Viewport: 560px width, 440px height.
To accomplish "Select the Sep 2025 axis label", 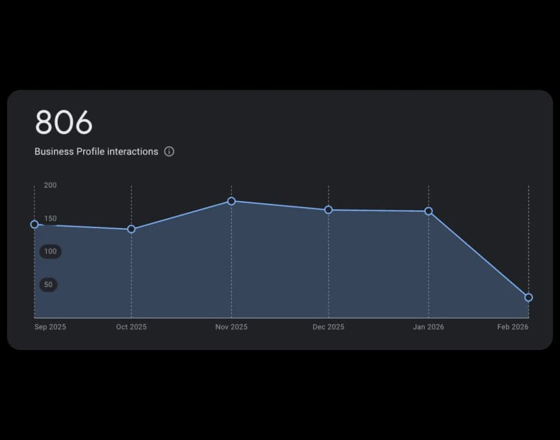I will pyautogui.click(x=49, y=327).
